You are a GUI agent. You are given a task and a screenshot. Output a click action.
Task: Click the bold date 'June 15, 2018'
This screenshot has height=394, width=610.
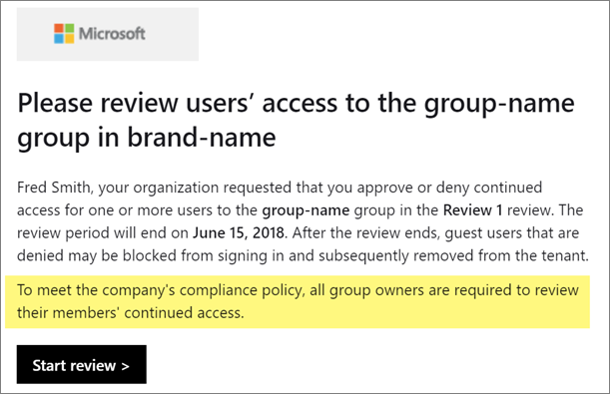(239, 233)
